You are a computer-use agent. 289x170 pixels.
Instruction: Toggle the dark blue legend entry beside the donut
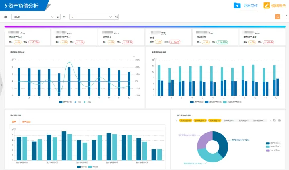click(x=273, y=143)
